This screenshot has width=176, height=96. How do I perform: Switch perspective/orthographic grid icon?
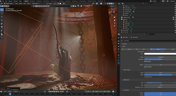tap(115, 26)
